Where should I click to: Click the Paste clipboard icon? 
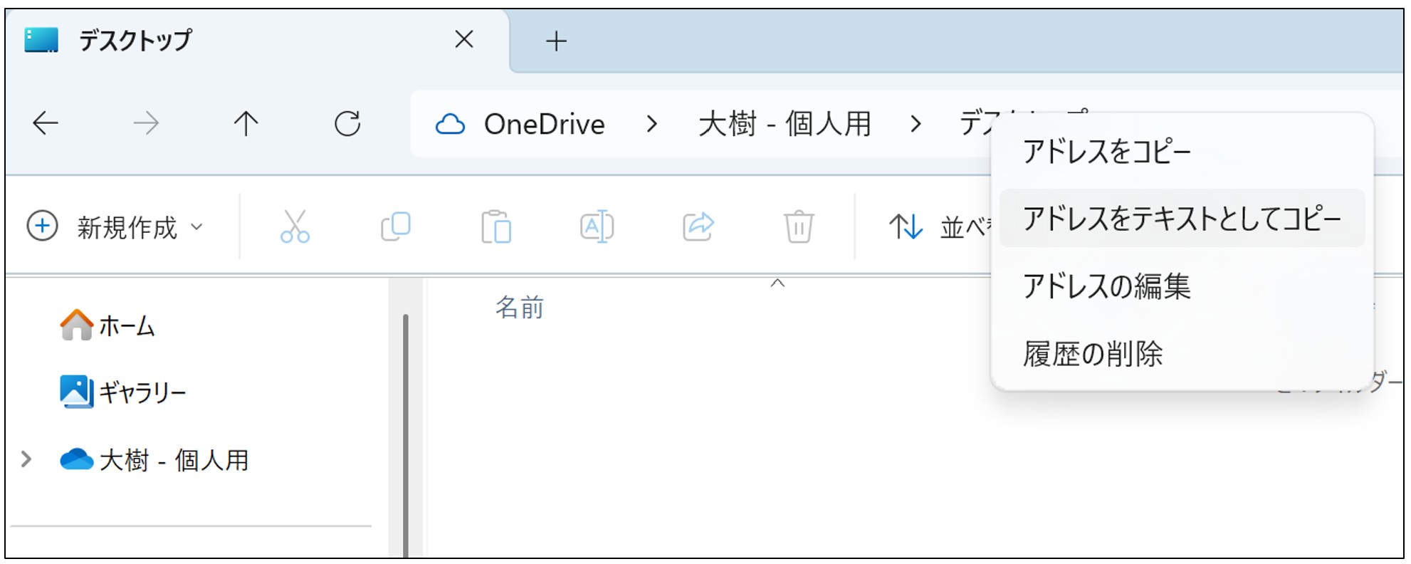tap(496, 227)
